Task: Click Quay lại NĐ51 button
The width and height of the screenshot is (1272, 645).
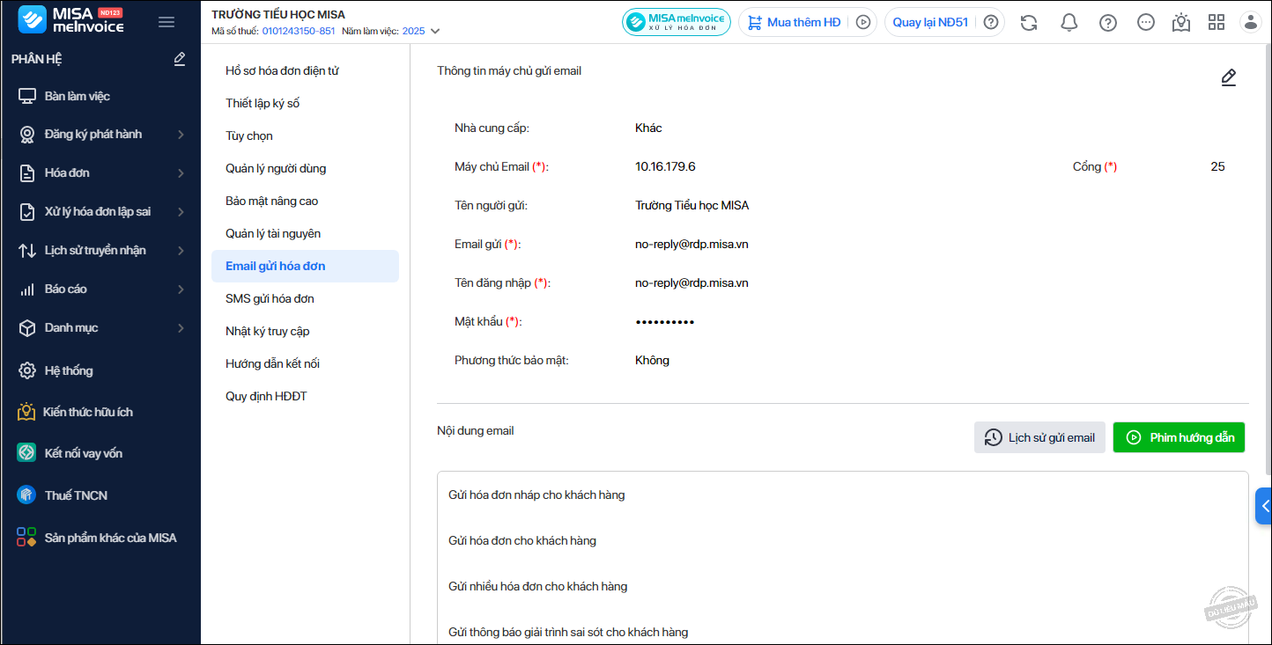Action: tap(930, 22)
